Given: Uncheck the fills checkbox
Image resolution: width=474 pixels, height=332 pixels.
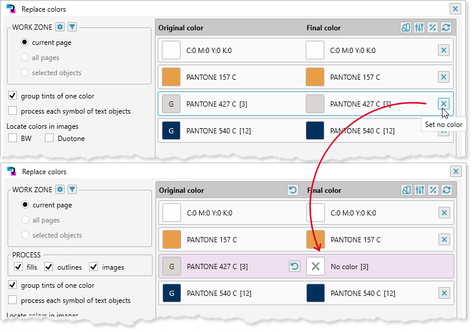Looking at the screenshot, I should (19, 267).
